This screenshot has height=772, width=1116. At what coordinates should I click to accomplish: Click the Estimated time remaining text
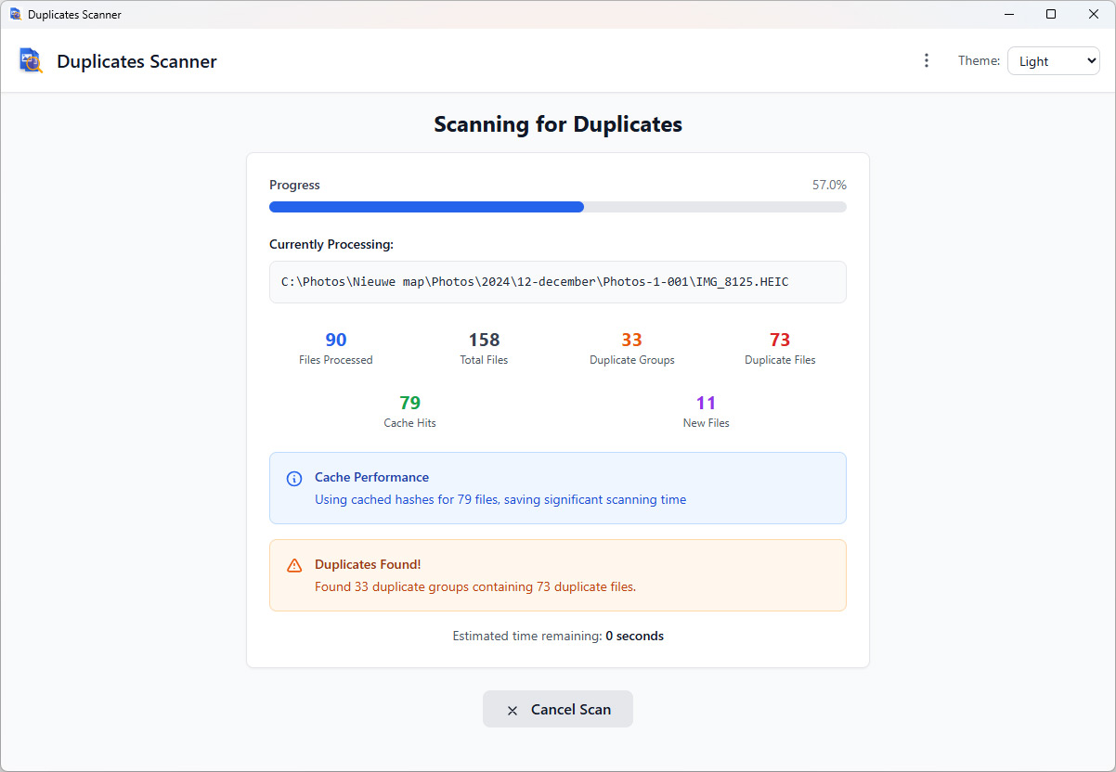tap(558, 636)
